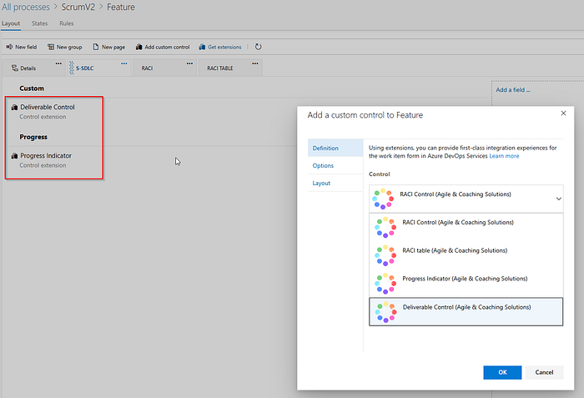Click the Add custom control icon
584x398 pixels.
[138, 47]
